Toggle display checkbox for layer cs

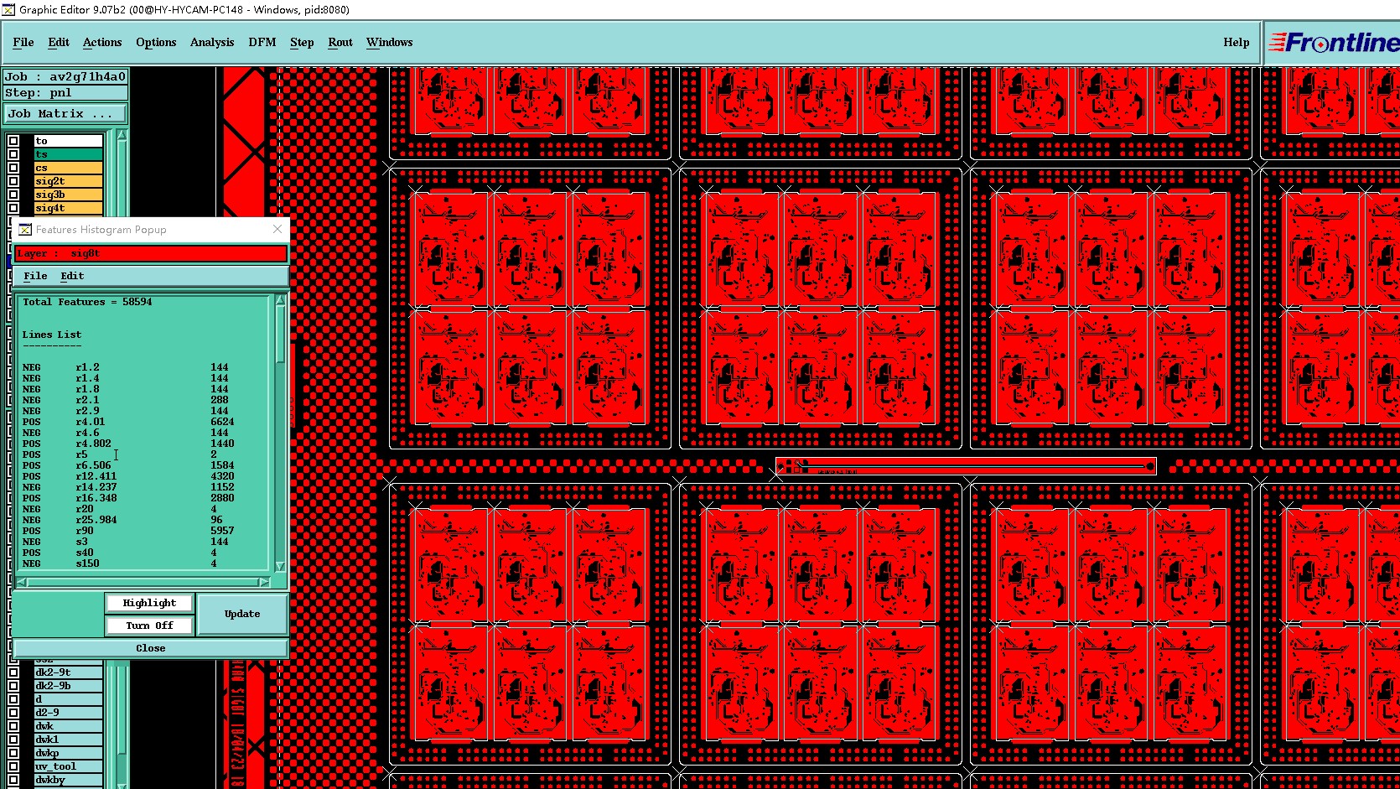click(13, 168)
